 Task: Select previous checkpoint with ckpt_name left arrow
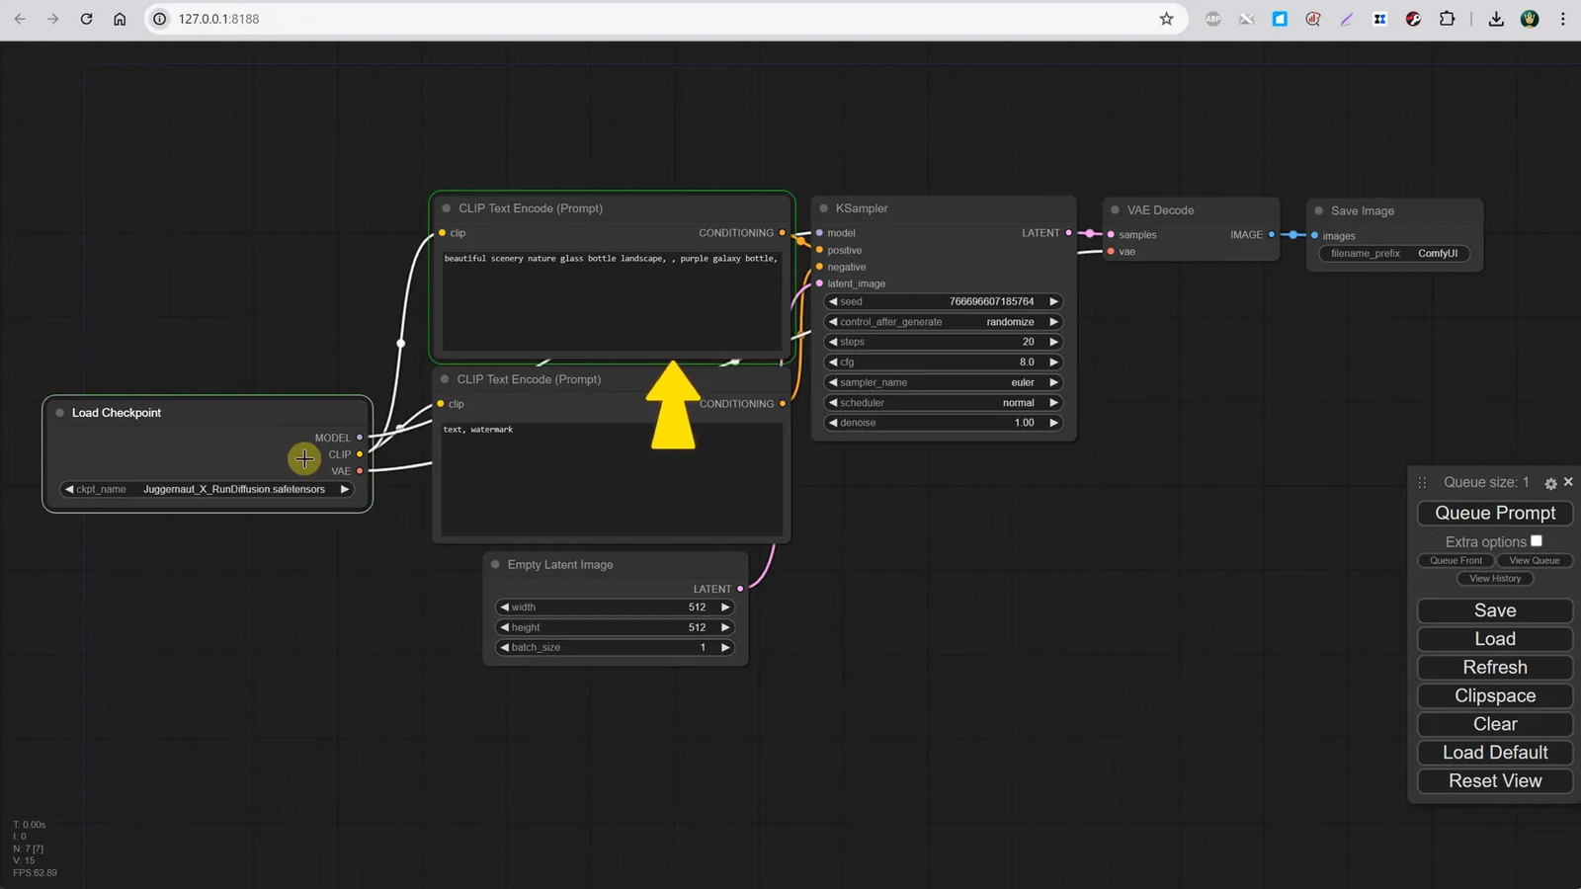tap(69, 489)
